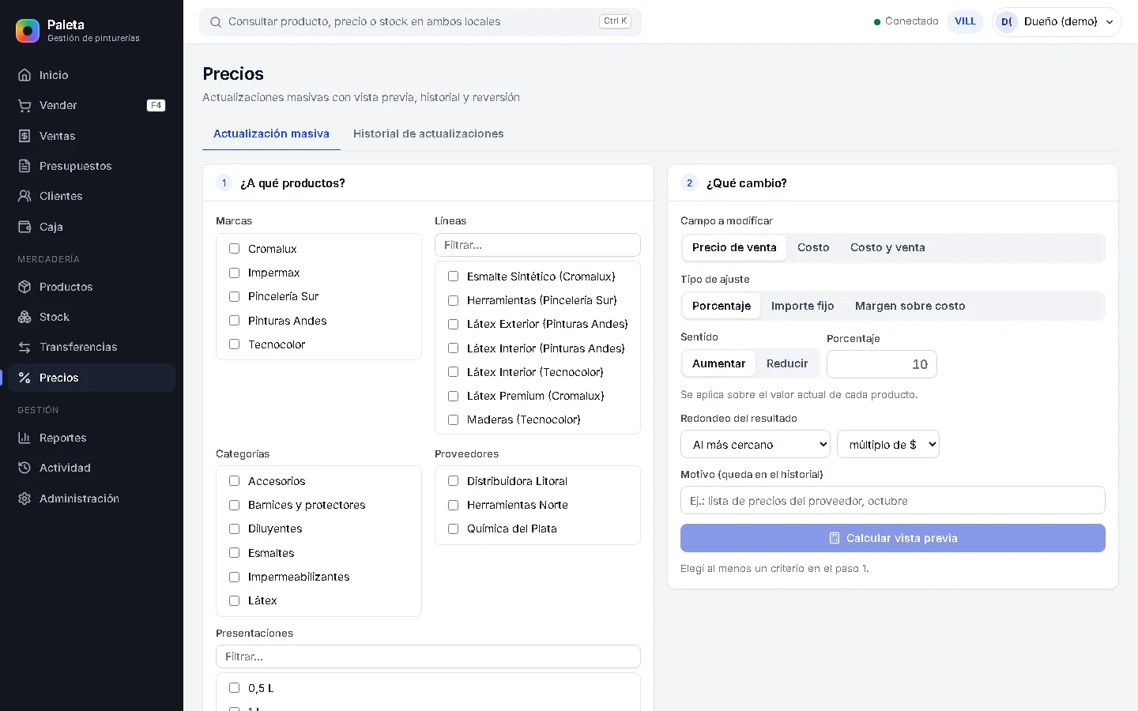Open the múltiplo de $ dropdown
Viewport: 1138px width, 711px height.
point(888,444)
